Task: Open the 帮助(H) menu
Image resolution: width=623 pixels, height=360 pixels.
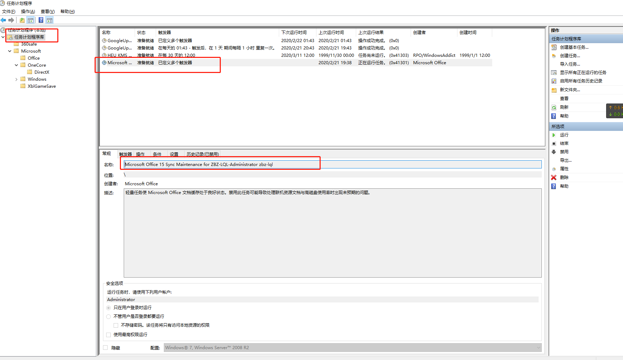Action: [68, 12]
